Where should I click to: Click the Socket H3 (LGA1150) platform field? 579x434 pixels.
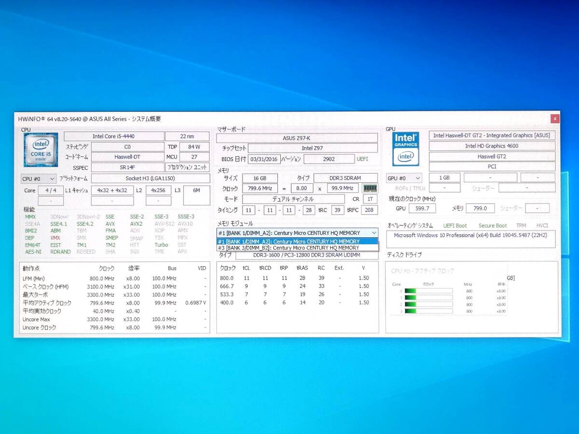pyautogui.click(x=150, y=178)
